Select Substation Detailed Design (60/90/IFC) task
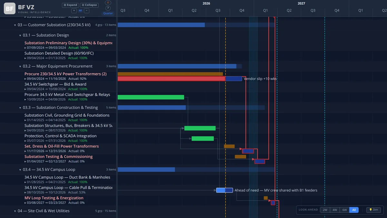 click(x=59, y=53)
